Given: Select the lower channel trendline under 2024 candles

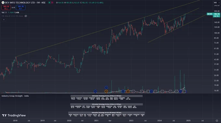Looking at the screenshot, I should point(177,28).
